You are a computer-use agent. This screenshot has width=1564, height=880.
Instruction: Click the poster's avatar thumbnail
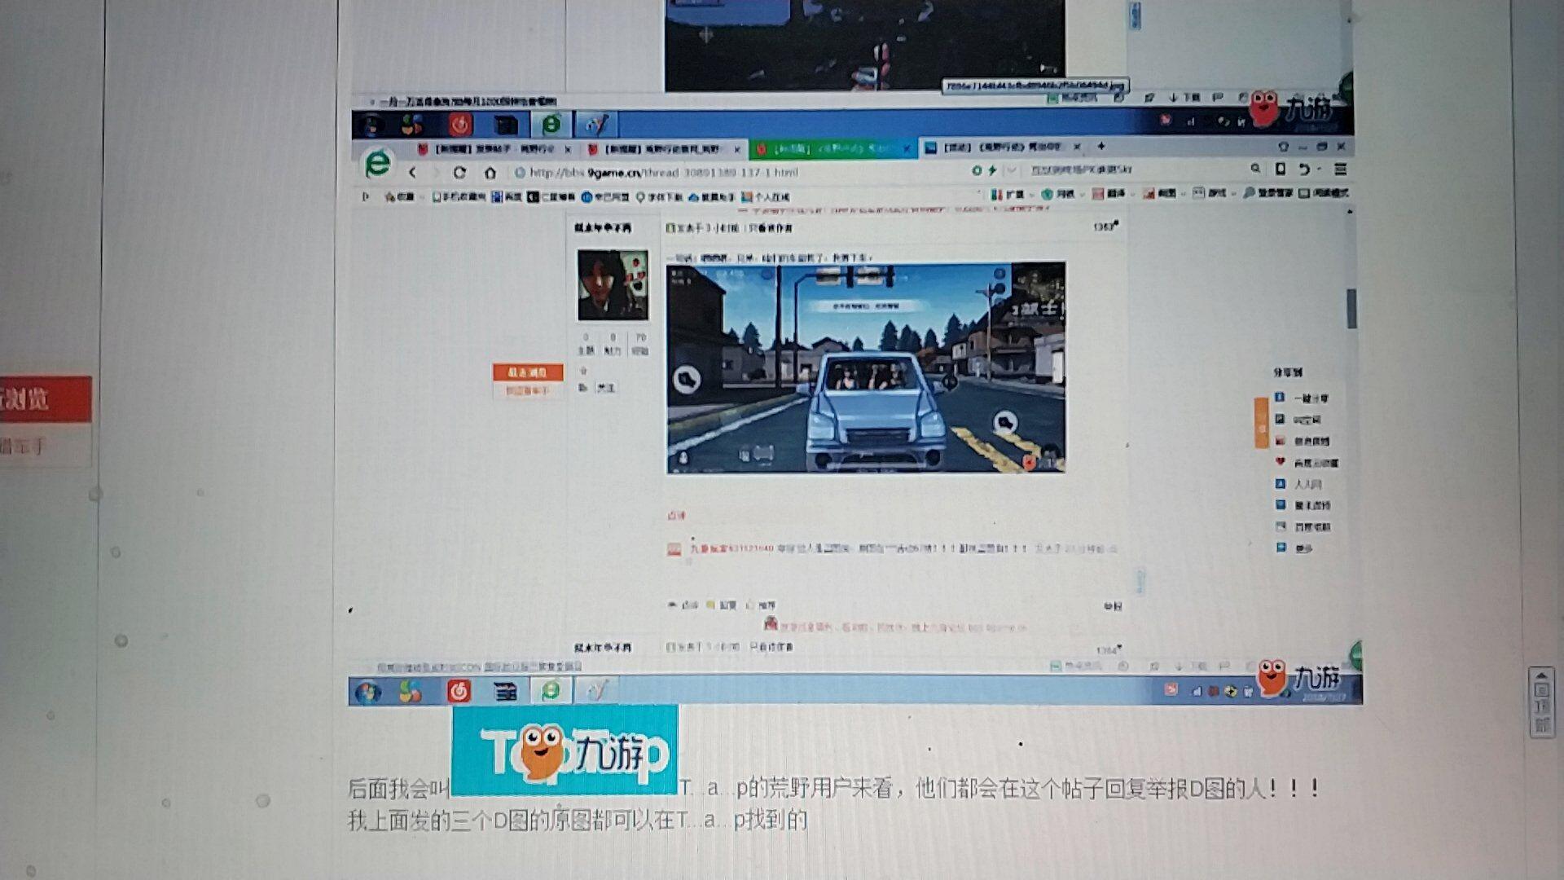613,284
